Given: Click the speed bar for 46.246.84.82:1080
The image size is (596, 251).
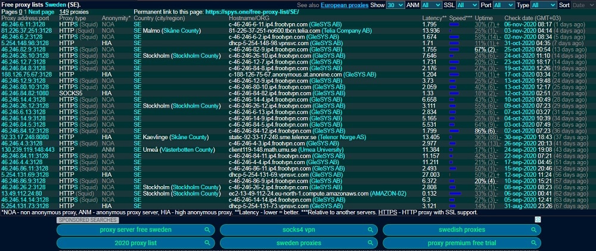Looking at the screenshot, I should [x=454, y=93].
